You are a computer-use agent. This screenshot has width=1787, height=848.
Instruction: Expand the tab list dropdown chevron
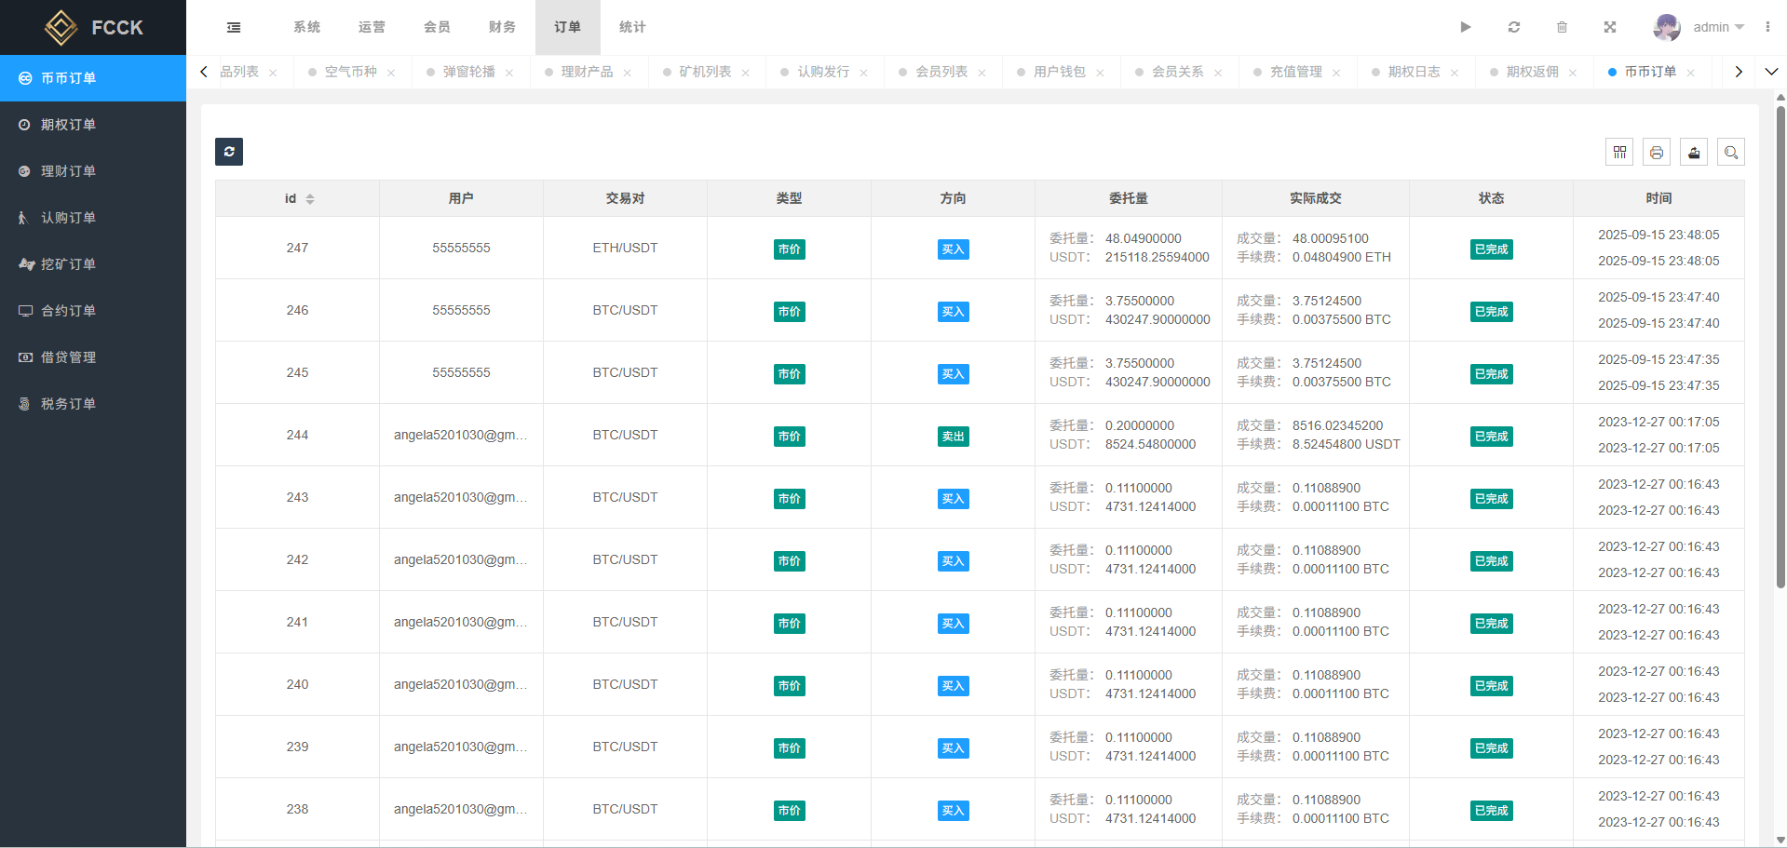tap(1771, 72)
